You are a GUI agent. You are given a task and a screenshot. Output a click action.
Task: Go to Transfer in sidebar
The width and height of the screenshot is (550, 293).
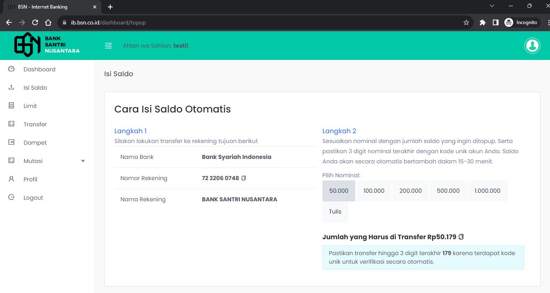35,124
